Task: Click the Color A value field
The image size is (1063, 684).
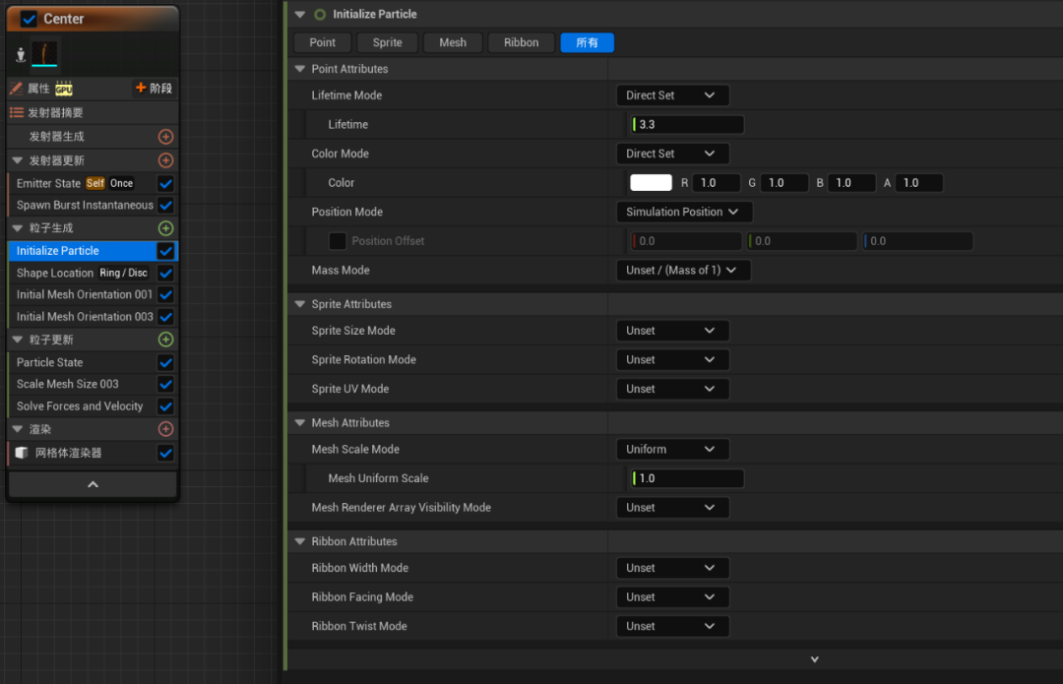Action: pos(918,183)
